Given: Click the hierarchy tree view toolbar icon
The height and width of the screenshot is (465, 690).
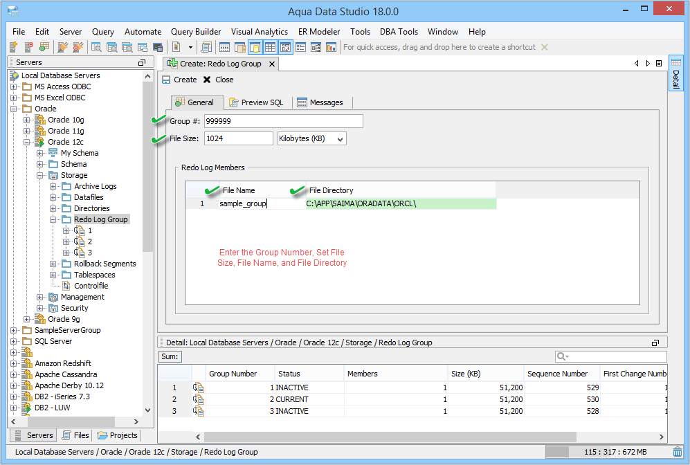Looking at the screenshot, I should [316, 47].
